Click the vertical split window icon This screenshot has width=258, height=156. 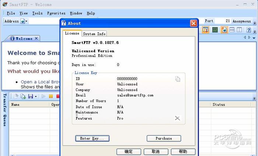[239, 30]
